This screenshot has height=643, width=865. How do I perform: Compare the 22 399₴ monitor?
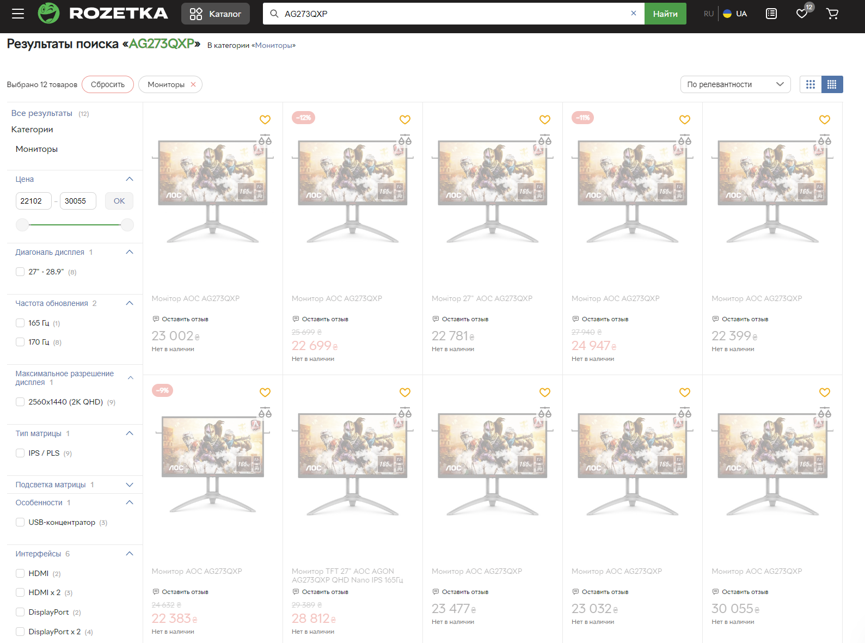(825, 140)
